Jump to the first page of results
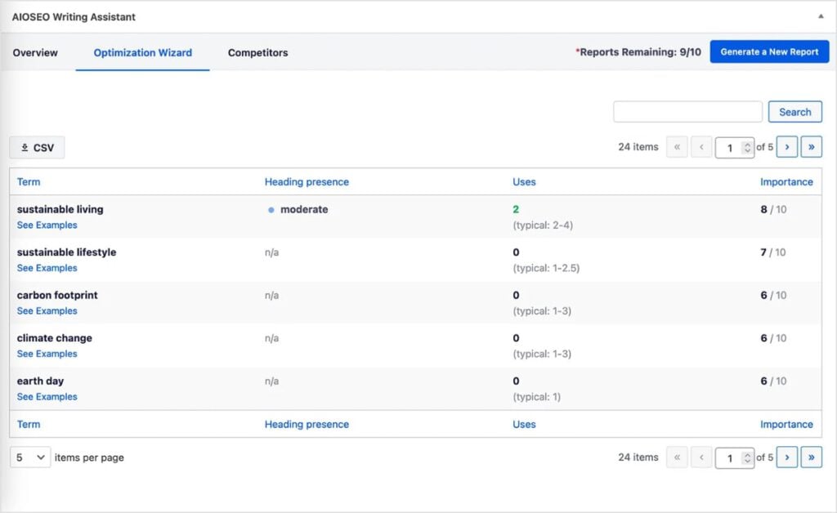 [x=675, y=146]
